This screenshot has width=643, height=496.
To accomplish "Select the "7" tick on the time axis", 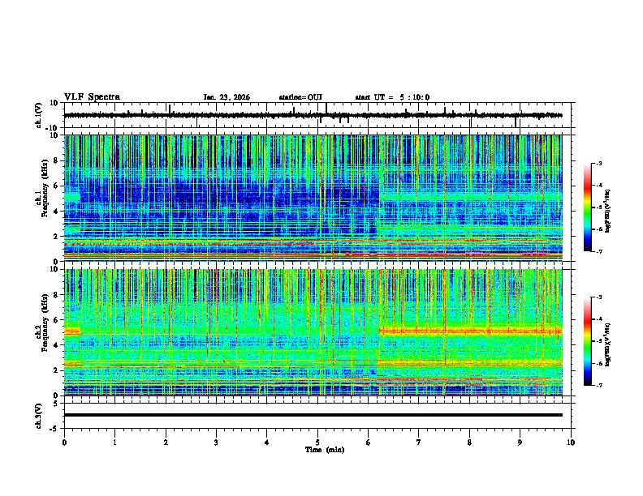I will (x=419, y=443).
